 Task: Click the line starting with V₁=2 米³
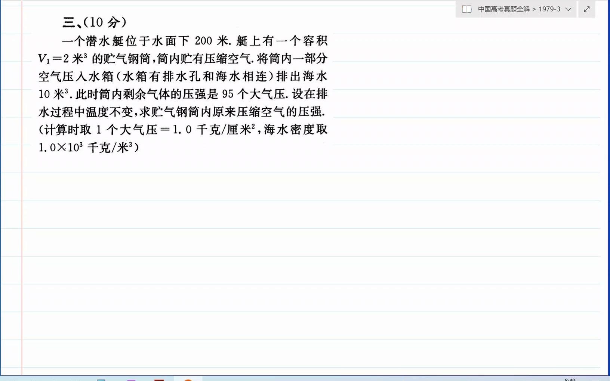coord(183,59)
